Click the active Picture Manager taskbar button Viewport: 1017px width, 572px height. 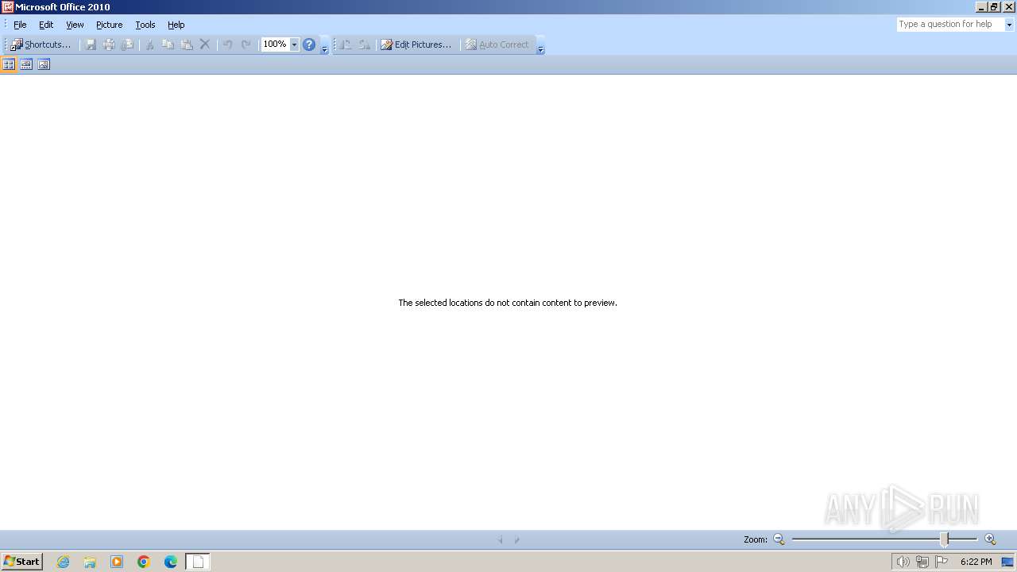pos(198,562)
